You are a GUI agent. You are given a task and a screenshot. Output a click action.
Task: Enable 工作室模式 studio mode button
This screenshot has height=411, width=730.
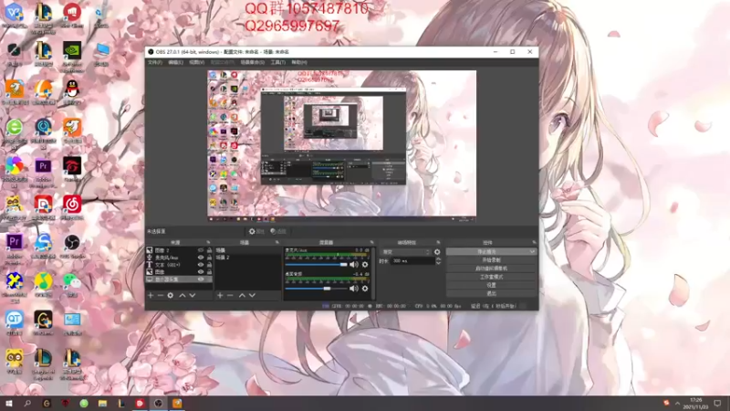tap(491, 277)
